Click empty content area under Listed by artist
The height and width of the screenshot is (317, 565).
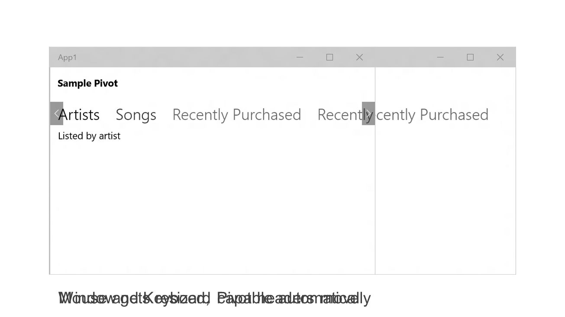[212, 207]
